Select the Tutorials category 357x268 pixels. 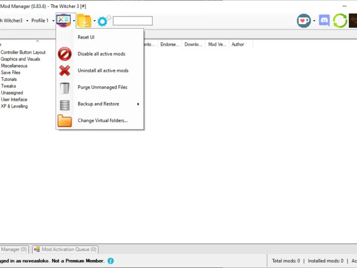(x=8, y=80)
